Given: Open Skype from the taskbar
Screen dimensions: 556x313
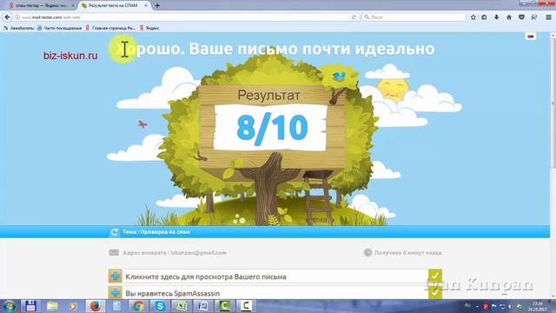Looking at the screenshot, I should click(160, 306).
